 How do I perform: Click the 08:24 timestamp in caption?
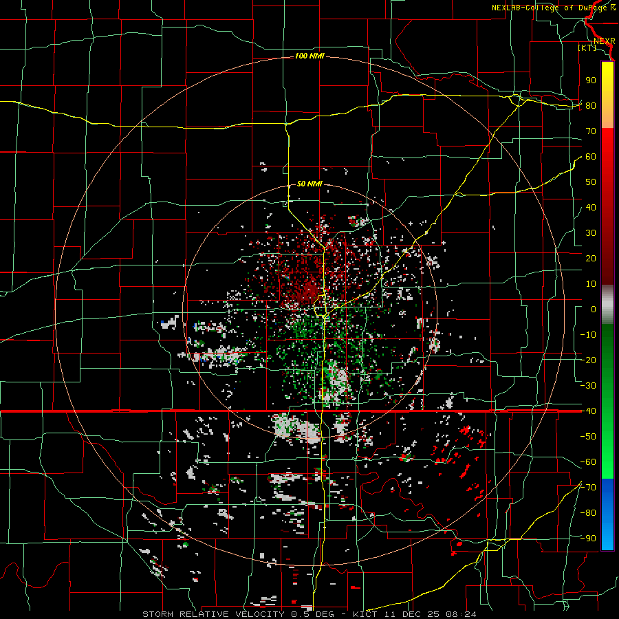pos(461,614)
